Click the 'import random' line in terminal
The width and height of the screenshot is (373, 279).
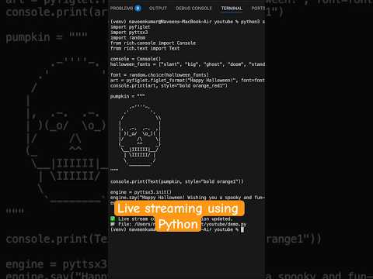pos(127,38)
